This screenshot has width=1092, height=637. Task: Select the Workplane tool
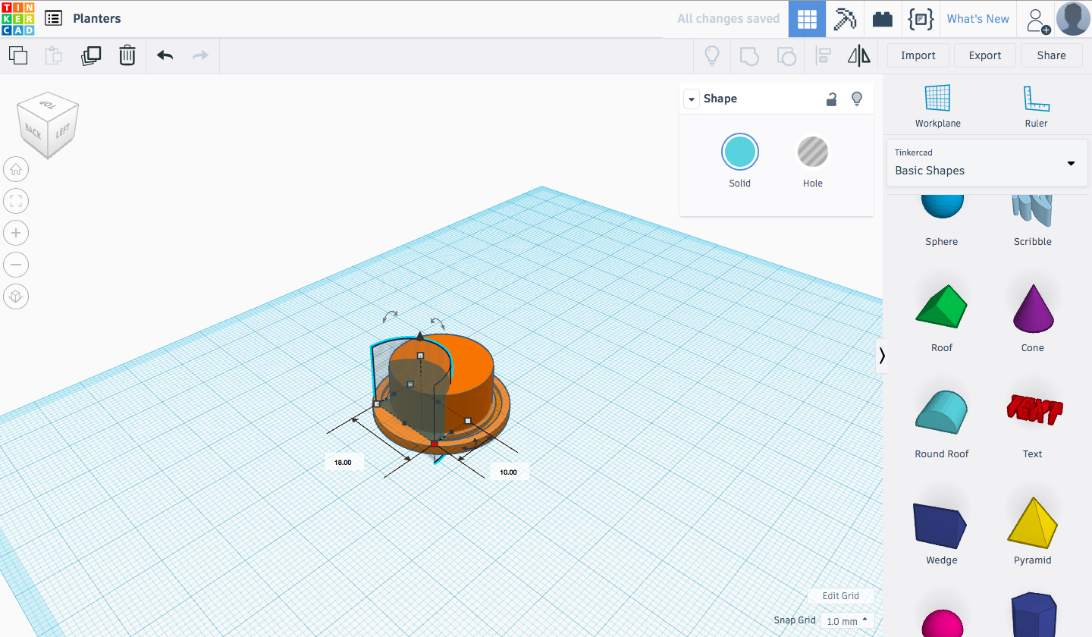coord(937,106)
